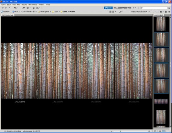This screenshot has height=133, width=172.
Task: Toggle lock thumbnail grid button
Action: 155,131
